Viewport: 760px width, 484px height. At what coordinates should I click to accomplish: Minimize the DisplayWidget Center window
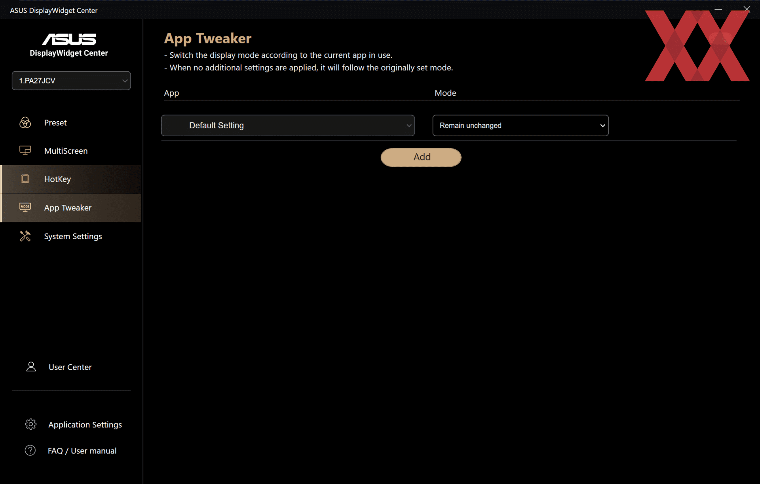pyautogui.click(x=718, y=9)
